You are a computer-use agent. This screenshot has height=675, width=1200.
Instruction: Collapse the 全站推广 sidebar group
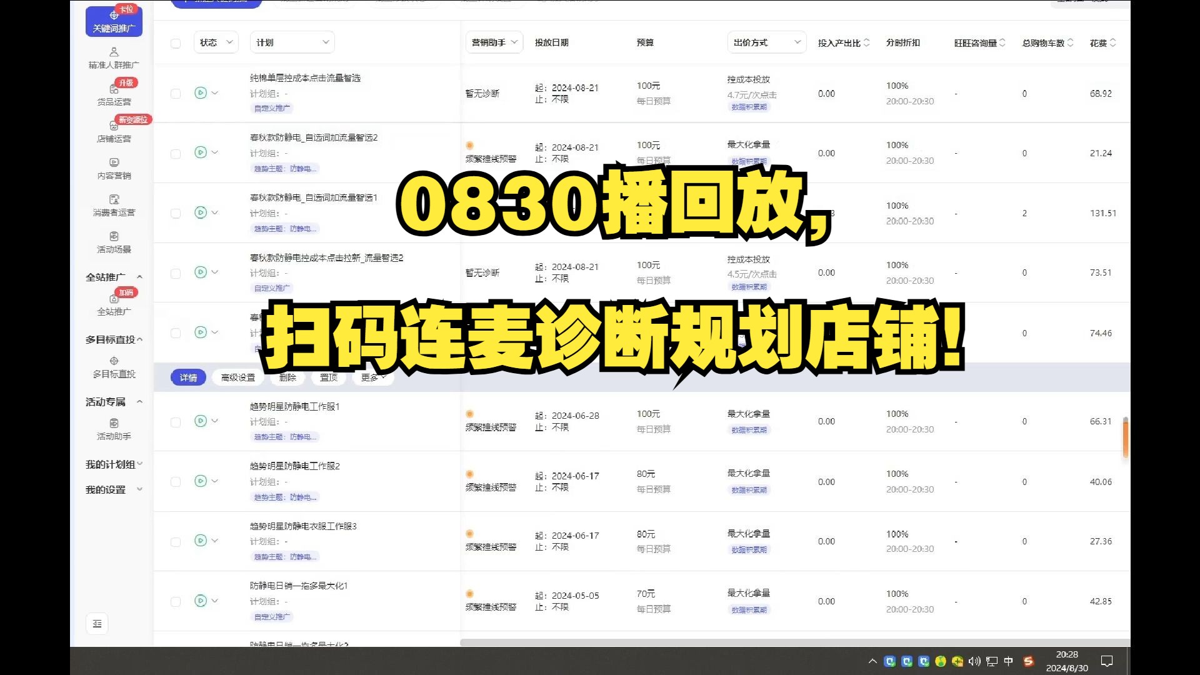(139, 277)
